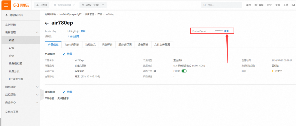Click the 自定义品类 category value
This screenshot has height=126, width=296.
click(81, 66)
